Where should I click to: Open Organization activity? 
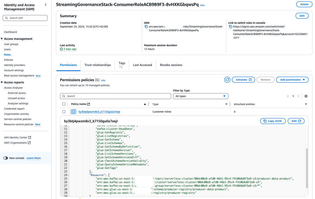pos(17,114)
